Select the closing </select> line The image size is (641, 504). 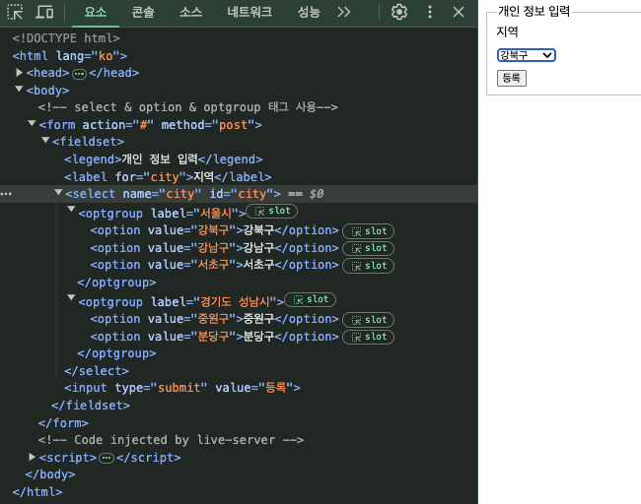pyautogui.click(x=97, y=371)
